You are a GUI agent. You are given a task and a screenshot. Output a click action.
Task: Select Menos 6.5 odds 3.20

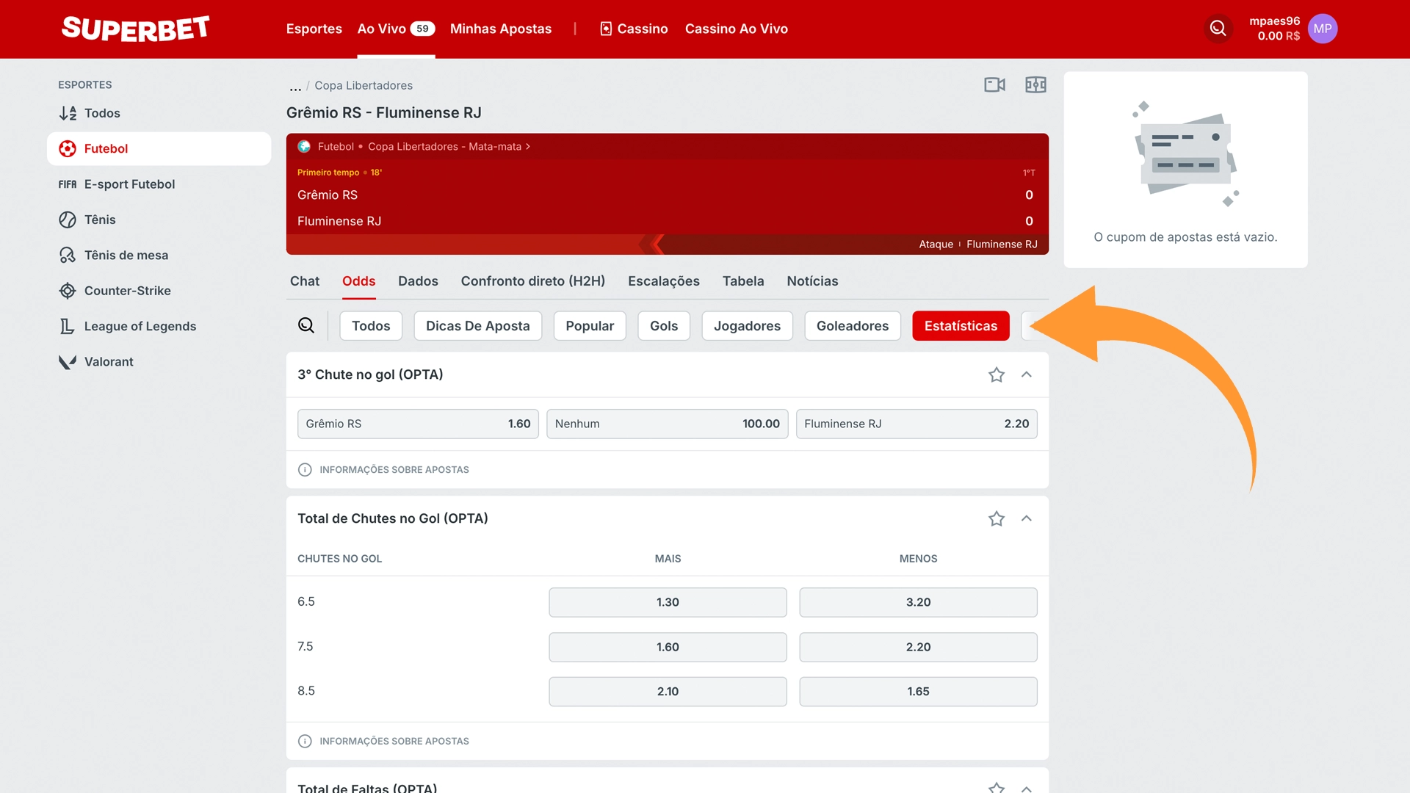click(x=918, y=602)
